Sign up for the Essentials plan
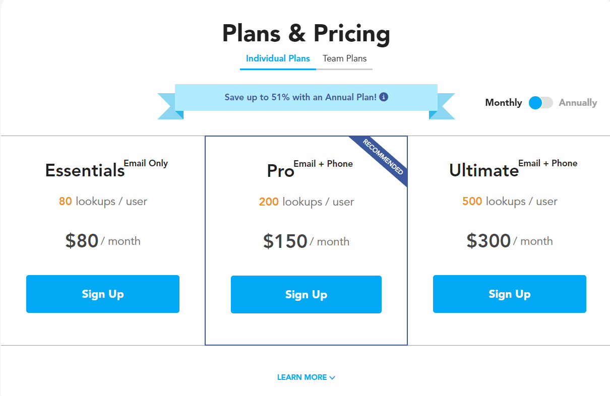This screenshot has width=610, height=396. tap(102, 294)
